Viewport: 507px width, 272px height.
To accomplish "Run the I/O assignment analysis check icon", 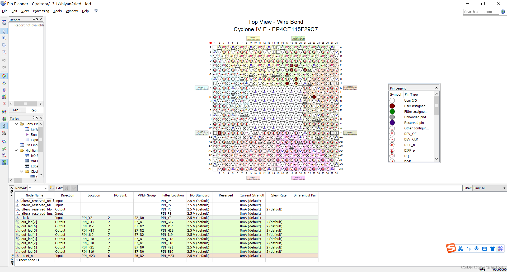I will tap(4, 149).
